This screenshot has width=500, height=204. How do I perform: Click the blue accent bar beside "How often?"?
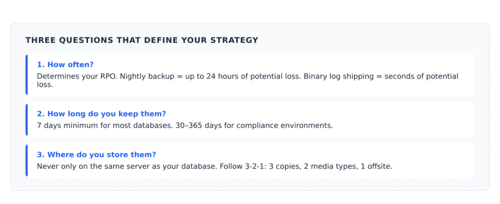coord(27,74)
